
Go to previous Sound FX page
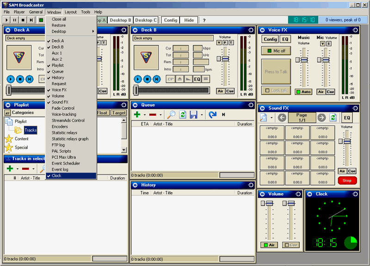[x=282, y=118]
